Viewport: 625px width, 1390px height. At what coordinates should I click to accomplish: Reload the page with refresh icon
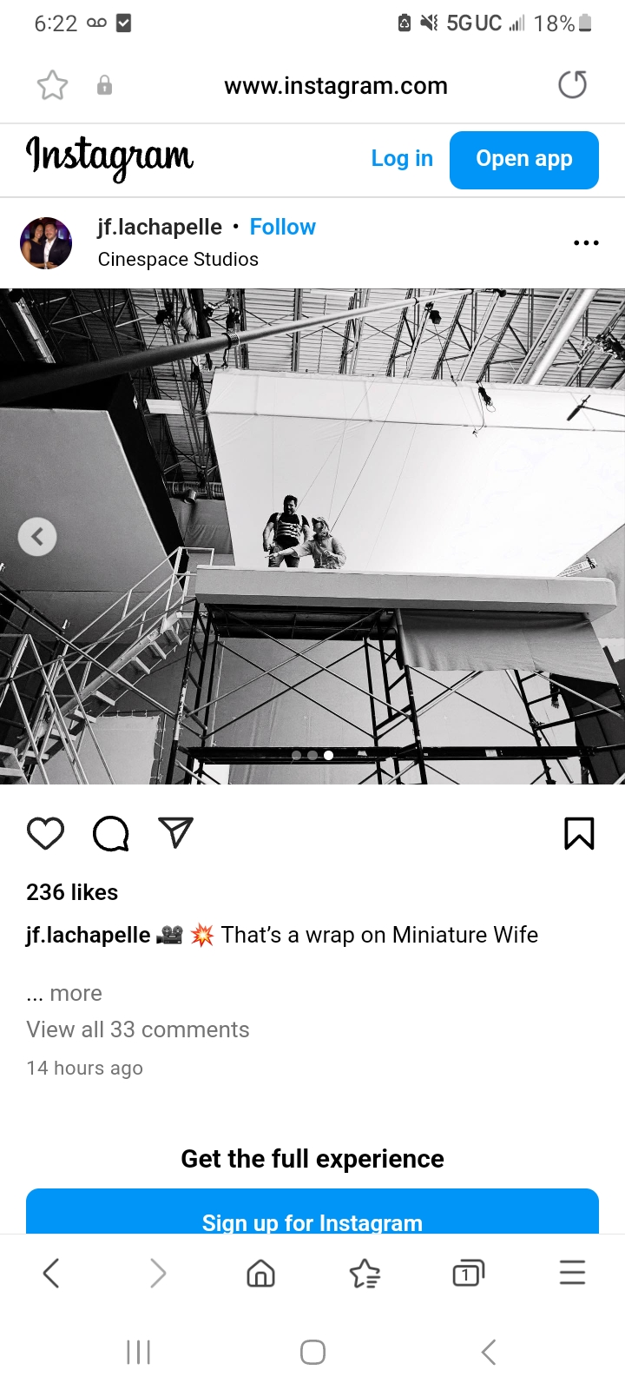[x=572, y=85]
